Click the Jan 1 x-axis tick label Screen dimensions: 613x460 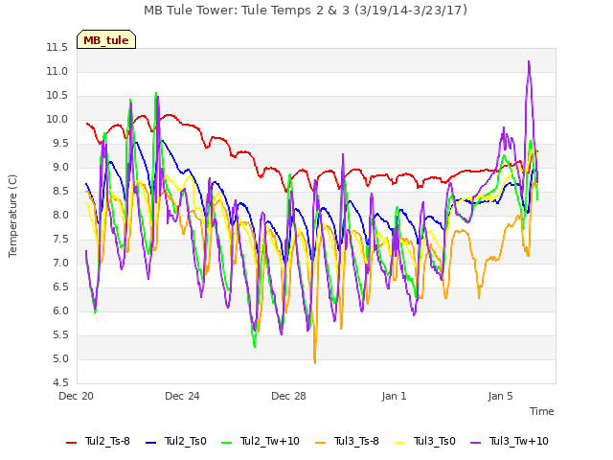394,396
